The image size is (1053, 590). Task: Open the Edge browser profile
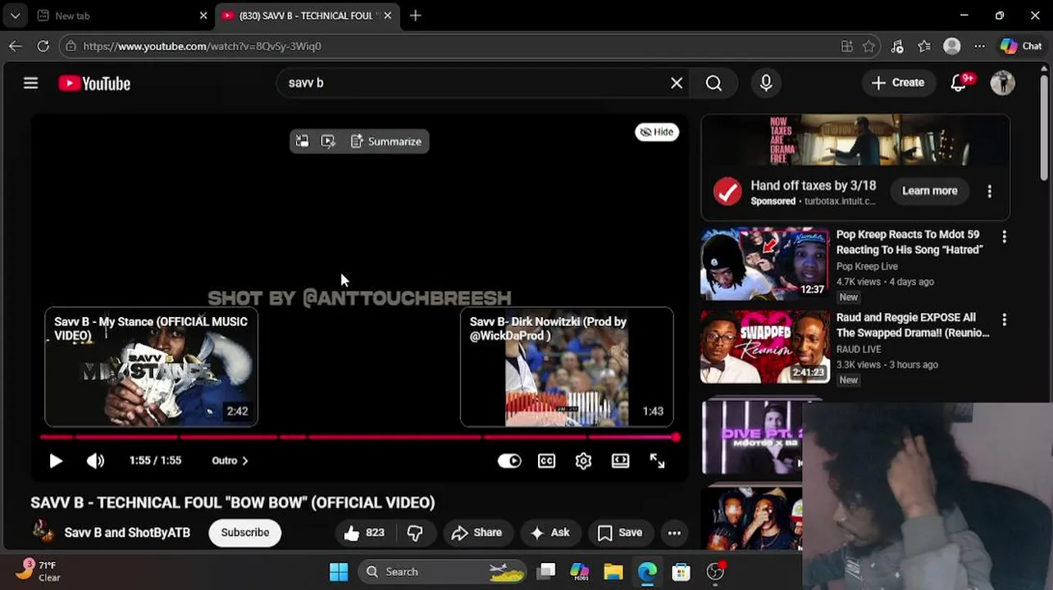(x=952, y=47)
